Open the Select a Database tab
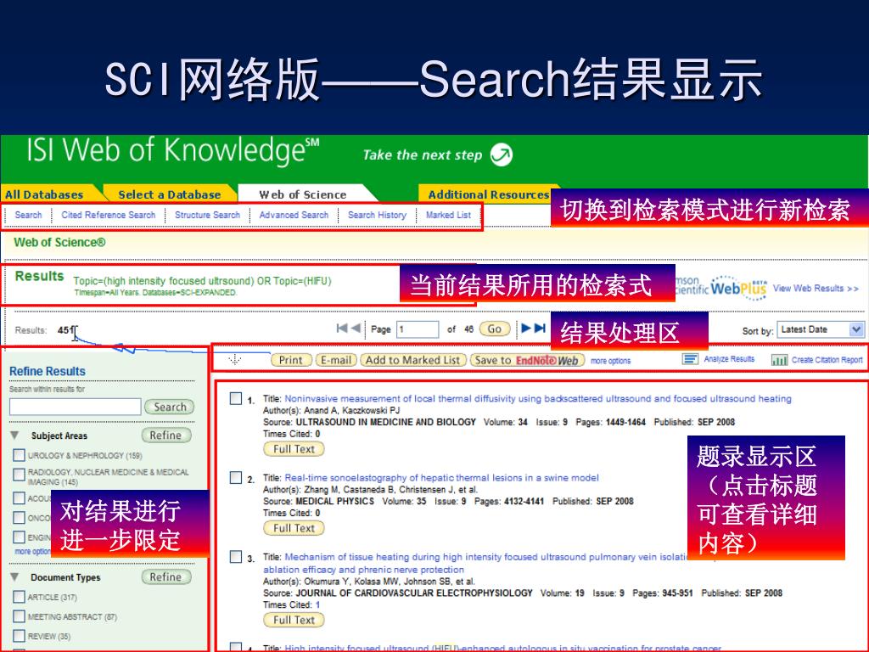 click(170, 194)
